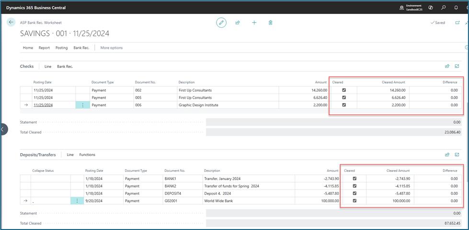The width and height of the screenshot is (469, 230).
Task: Open row menu for check 006
Action: [83, 105]
